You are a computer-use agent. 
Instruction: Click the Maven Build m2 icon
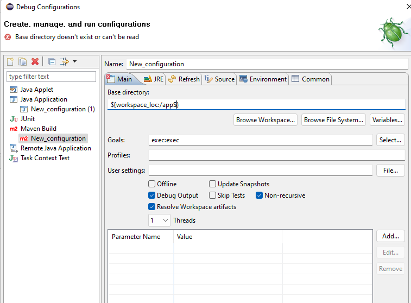tap(14, 129)
